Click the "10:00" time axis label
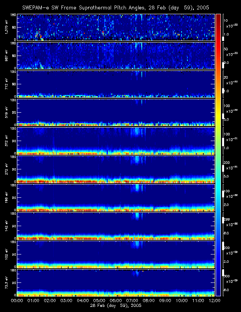 pyautogui.click(x=182, y=301)
